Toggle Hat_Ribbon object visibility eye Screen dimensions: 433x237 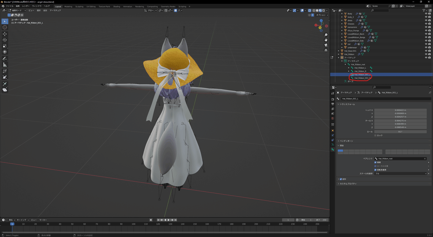pos(426,54)
